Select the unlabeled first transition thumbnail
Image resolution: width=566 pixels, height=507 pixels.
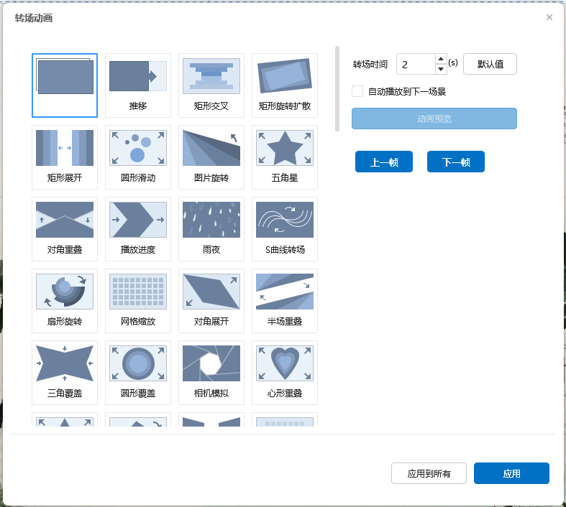(65, 85)
